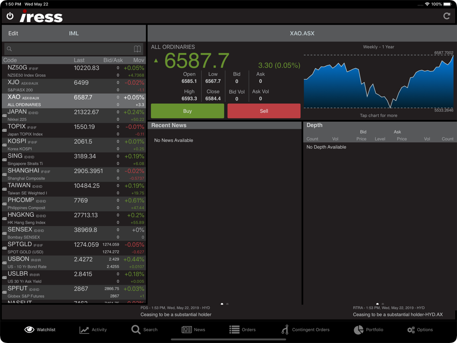Tap 'Tap chart for more' label
Screen dimensions: 457x343
tap(378, 116)
